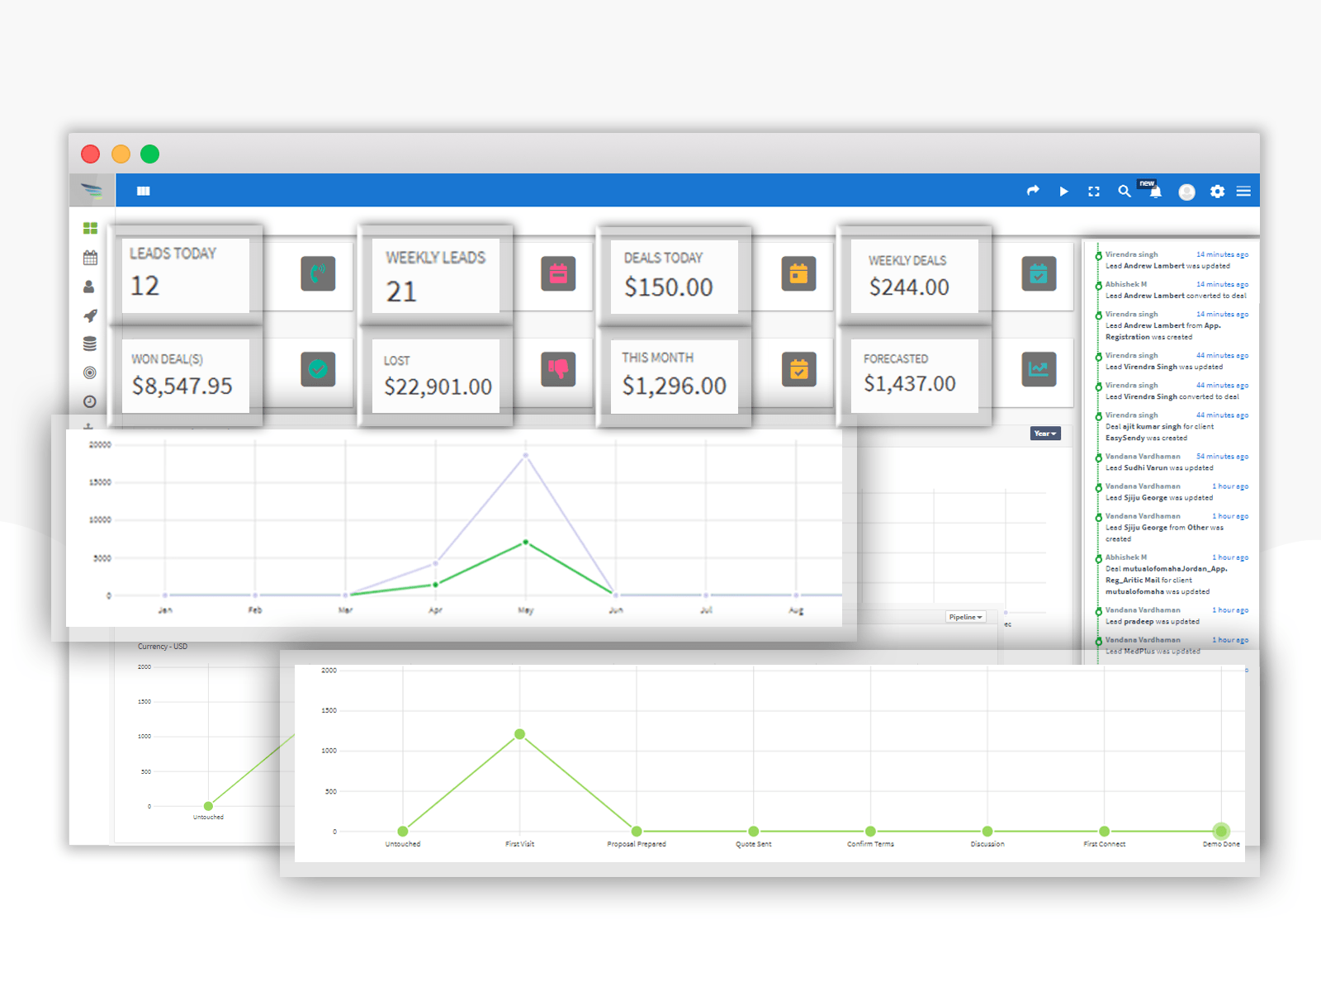Click the app logo in top-left corner

click(x=92, y=191)
